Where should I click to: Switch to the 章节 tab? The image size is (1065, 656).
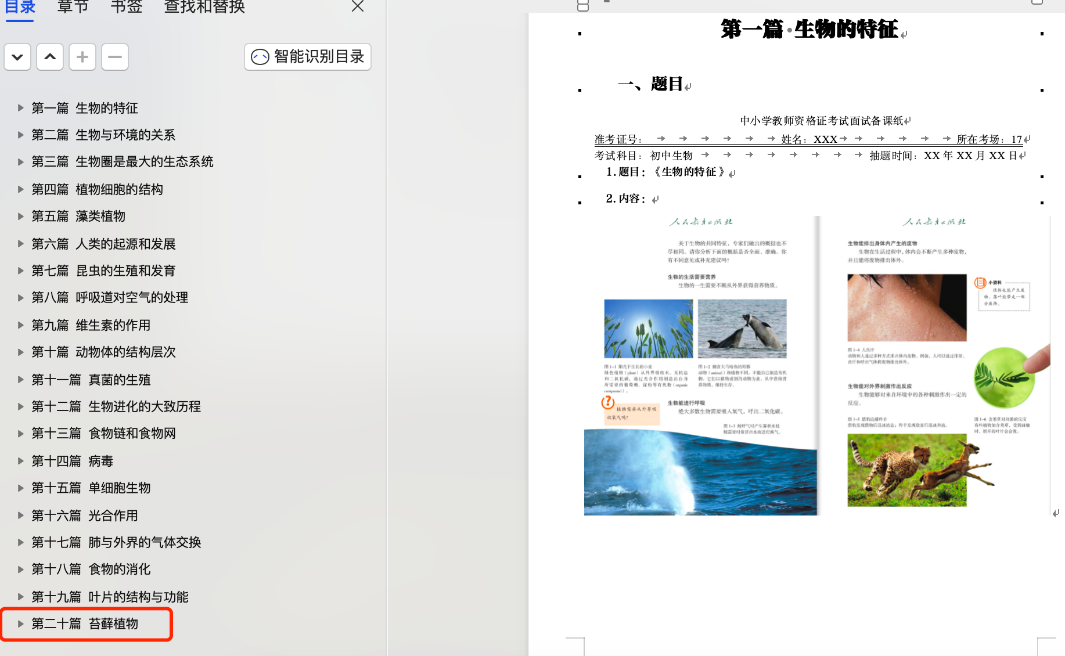pos(73,7)
